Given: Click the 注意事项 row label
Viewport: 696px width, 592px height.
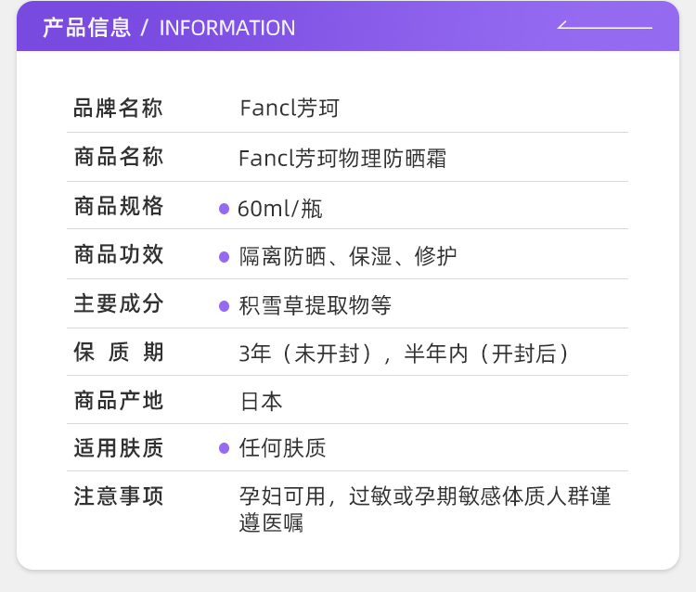Looking at the screenshot, I should (118, 496).
